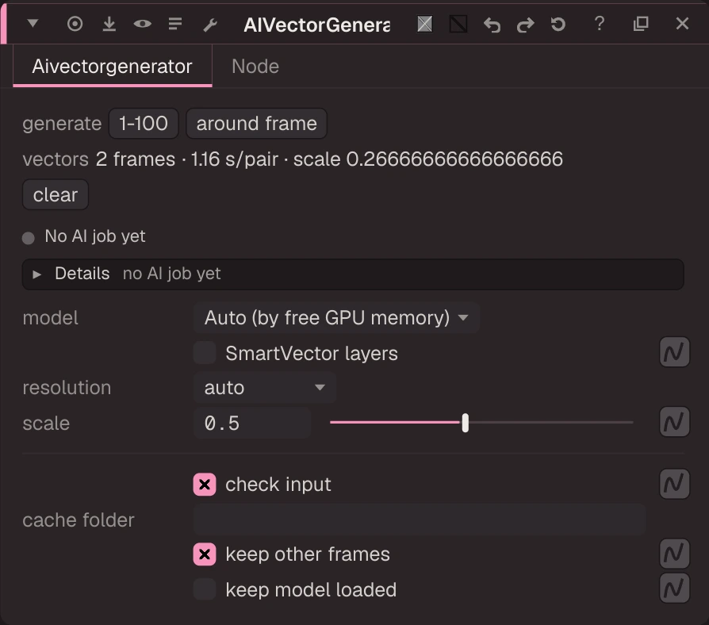The image size is (709, 625).
Task: Click the download arrow icon in the header
Action: click(x=109, y=24)
